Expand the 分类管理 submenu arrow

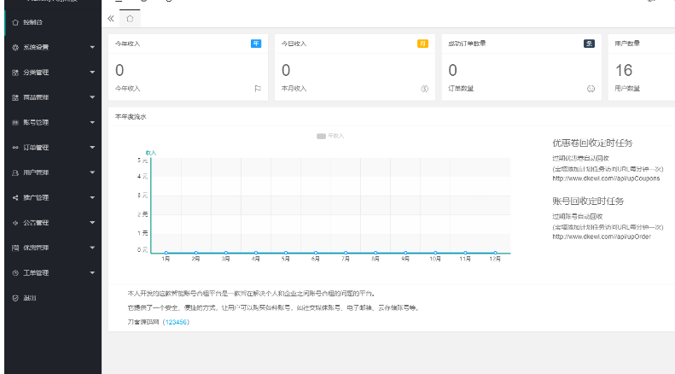pos(91,73)
